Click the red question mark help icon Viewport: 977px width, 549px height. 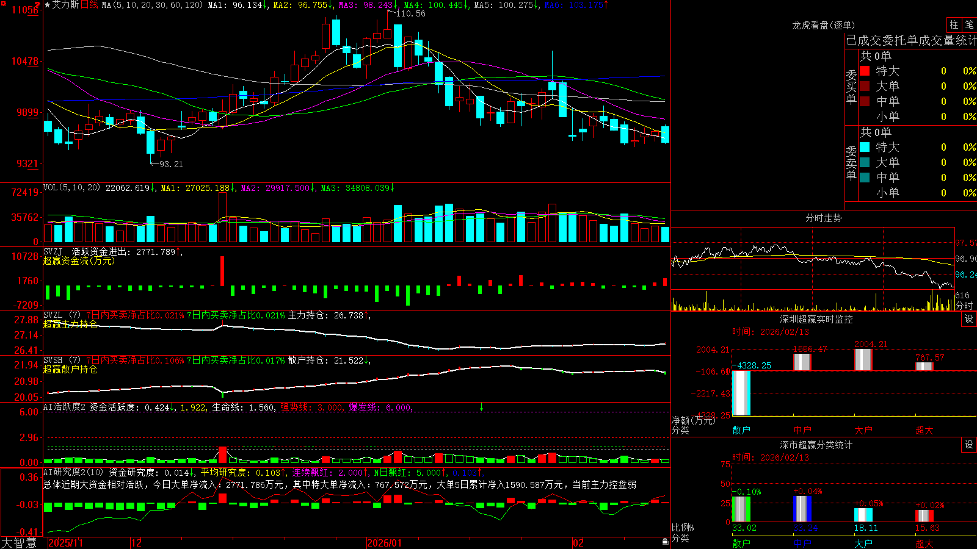[37, 5]
